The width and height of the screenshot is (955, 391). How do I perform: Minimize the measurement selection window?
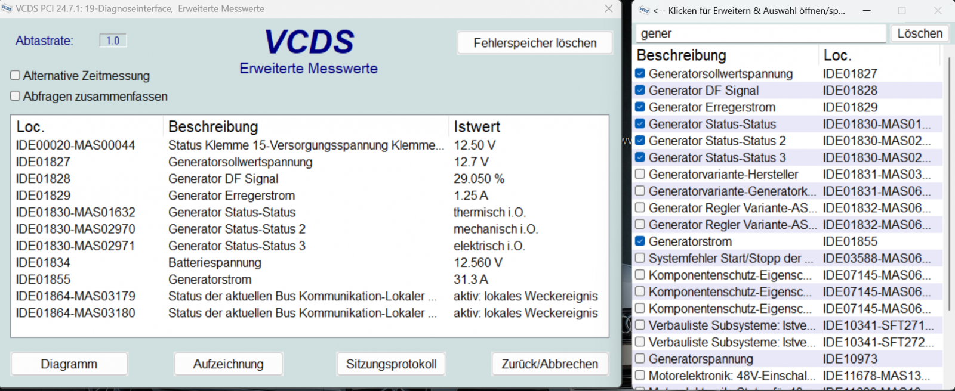tap(867, 10)
